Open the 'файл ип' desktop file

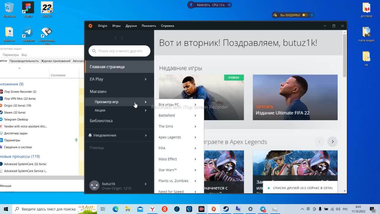(9, 34)
